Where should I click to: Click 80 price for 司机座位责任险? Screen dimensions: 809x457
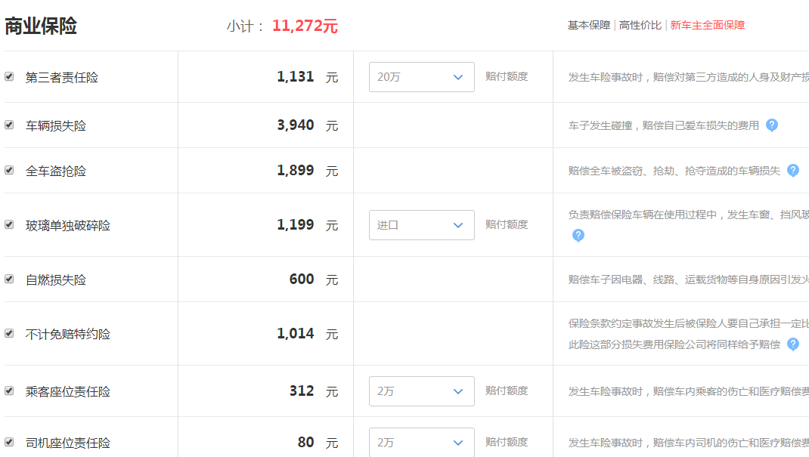(x=305, y=442)
